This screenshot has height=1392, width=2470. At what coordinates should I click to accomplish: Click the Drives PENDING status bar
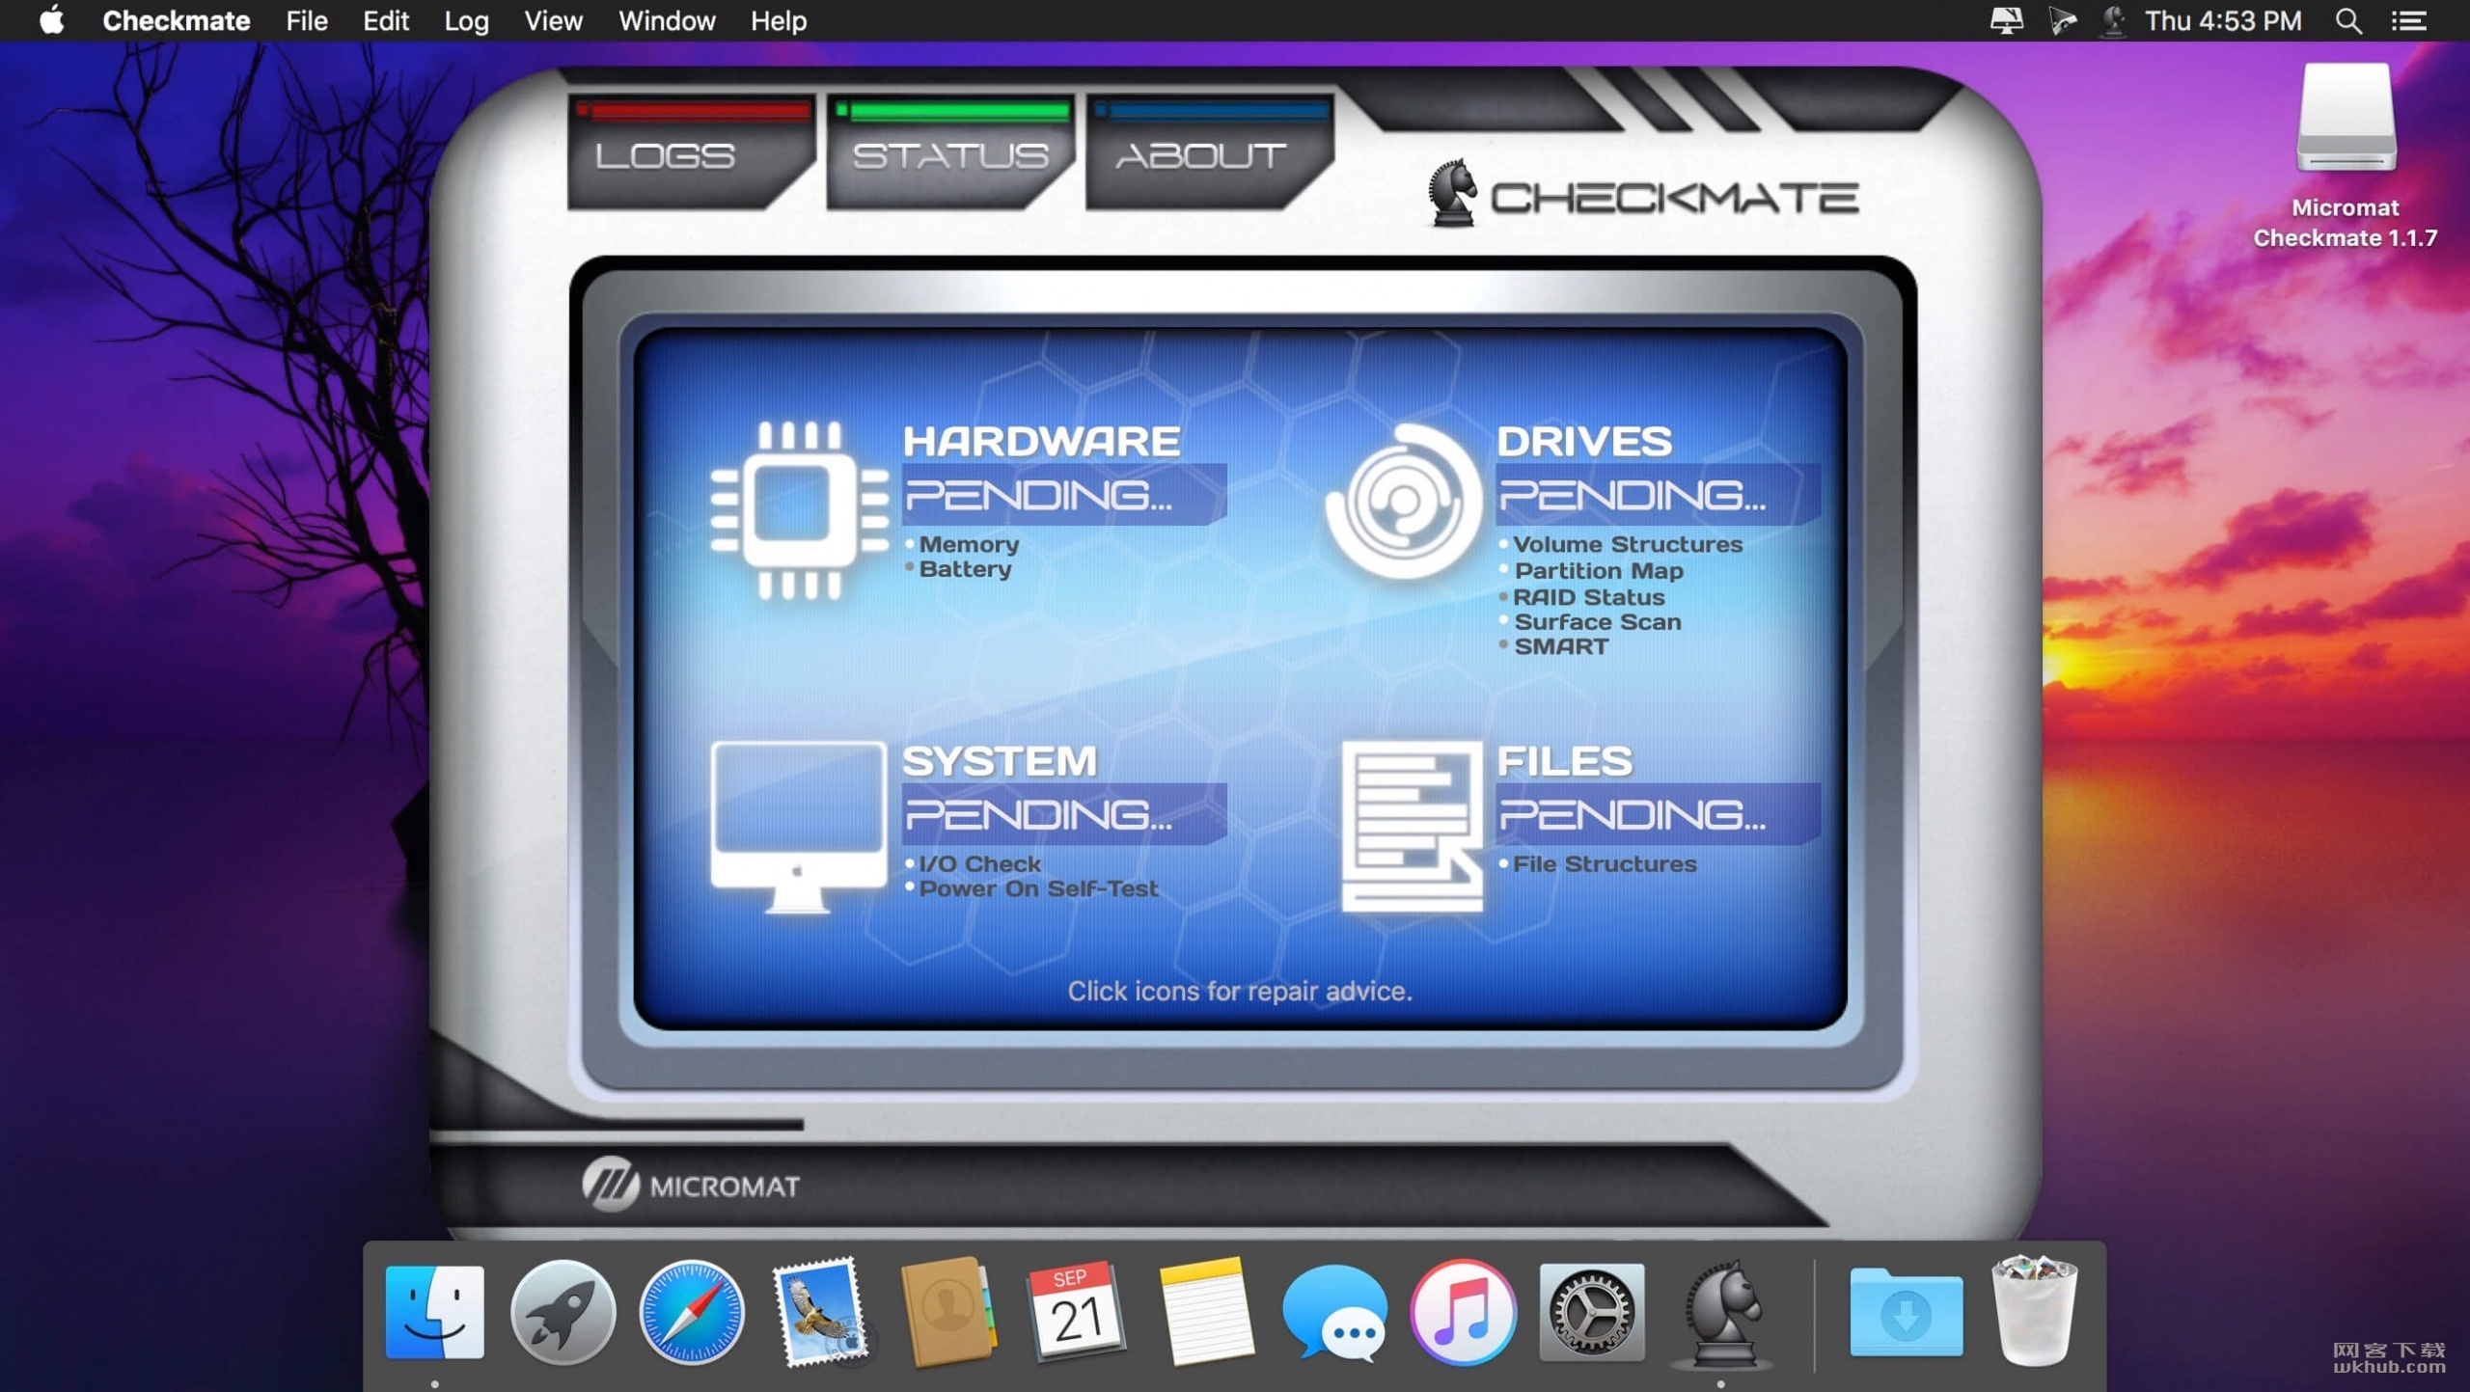pos(1658,495)
